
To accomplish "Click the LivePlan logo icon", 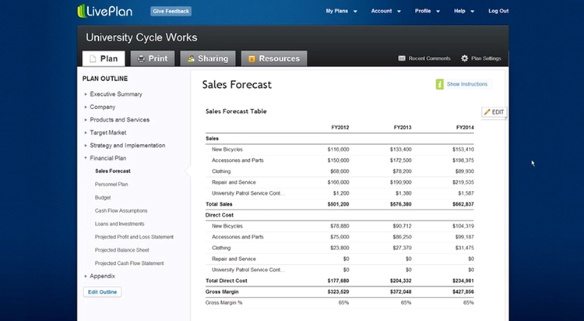I will (83, 11).
